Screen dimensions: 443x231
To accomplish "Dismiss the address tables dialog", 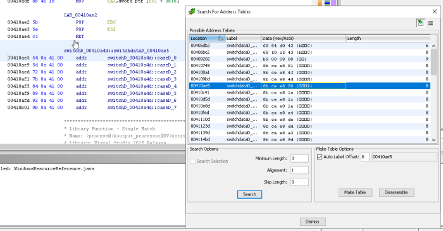I will tap(313, 222).
